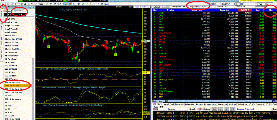Toggle Real Scale-Linear chart scale
This screenshot has height=120, width=277.
point(142,7)
